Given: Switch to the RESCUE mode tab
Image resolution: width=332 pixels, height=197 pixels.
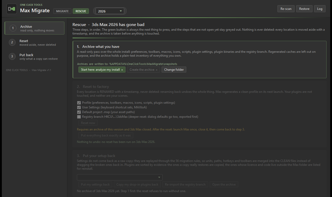Looking at the screenshot, I should [x=81, y=11].
